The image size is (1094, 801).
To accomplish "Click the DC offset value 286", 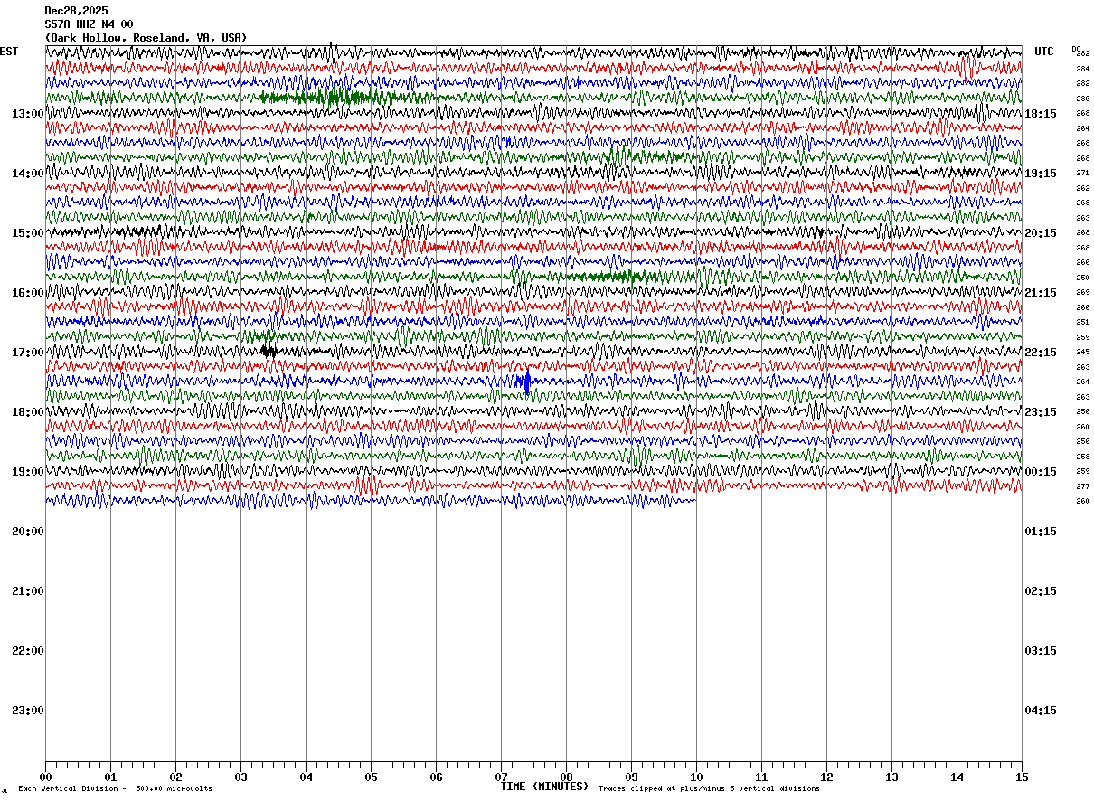I will click(1082, 99).
